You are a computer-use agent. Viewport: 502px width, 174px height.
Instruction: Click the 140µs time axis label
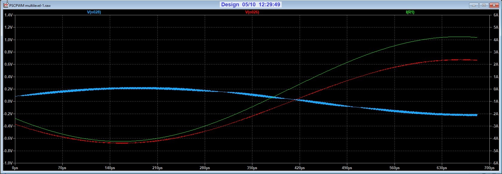click(x=110, y=168)
